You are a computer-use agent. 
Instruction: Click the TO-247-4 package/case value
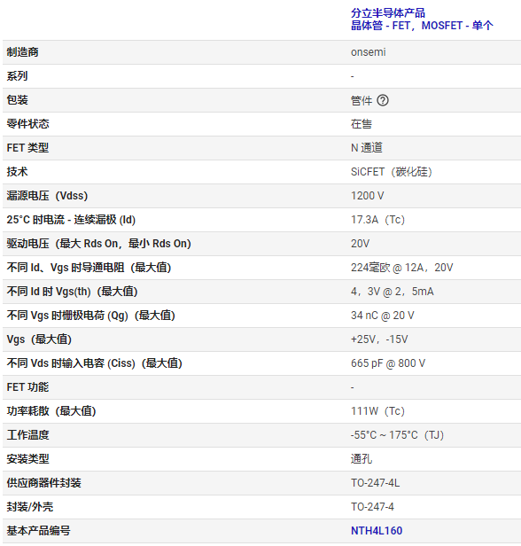(372, 507)
